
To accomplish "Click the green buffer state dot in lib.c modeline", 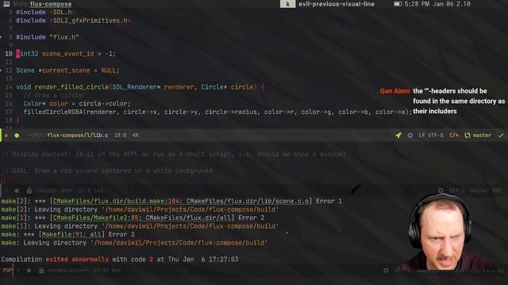I will pyautogui.click(x=17, y=135).
